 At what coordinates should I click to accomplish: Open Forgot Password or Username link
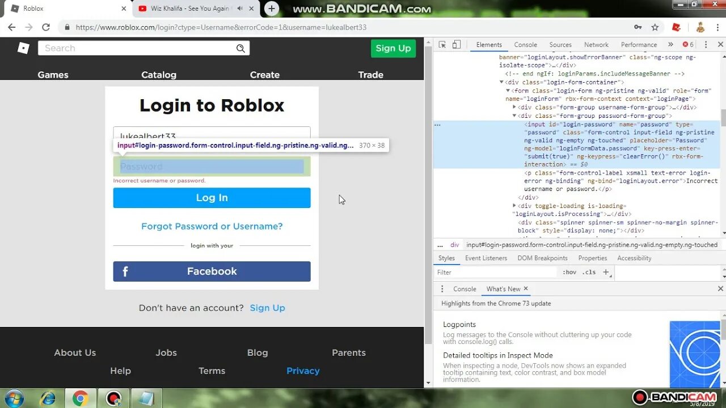[x=212, y=226]
